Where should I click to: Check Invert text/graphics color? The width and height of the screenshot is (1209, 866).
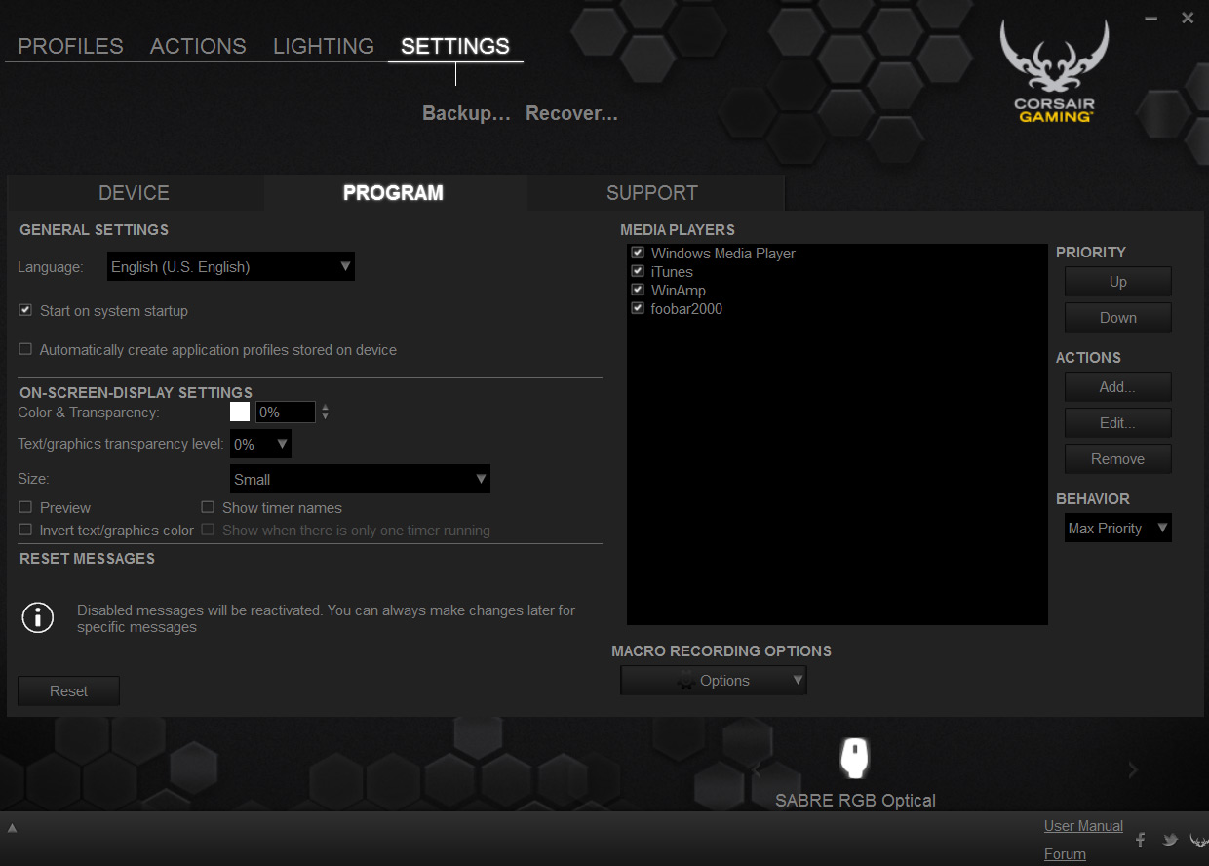pos(26,530)
